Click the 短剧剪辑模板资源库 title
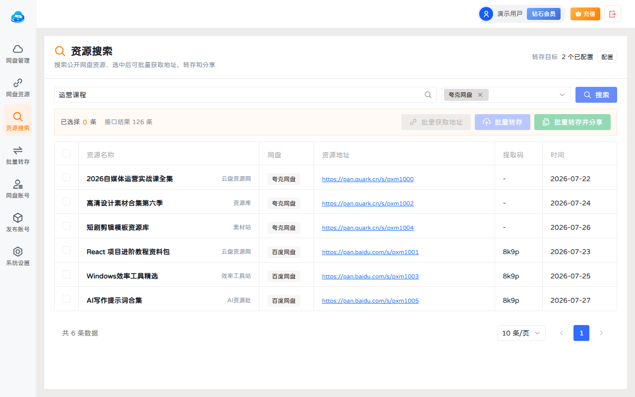 click(x=118, y=227)
